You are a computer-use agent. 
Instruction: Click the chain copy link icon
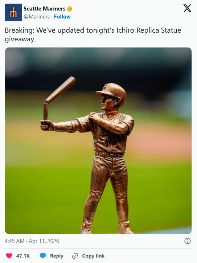(x=75, y=256)
